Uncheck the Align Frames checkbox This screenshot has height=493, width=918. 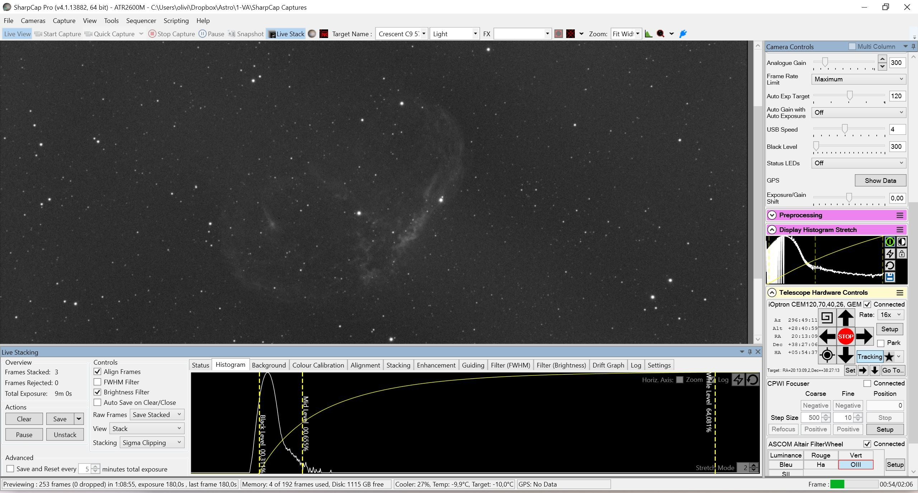click(97, 371)
